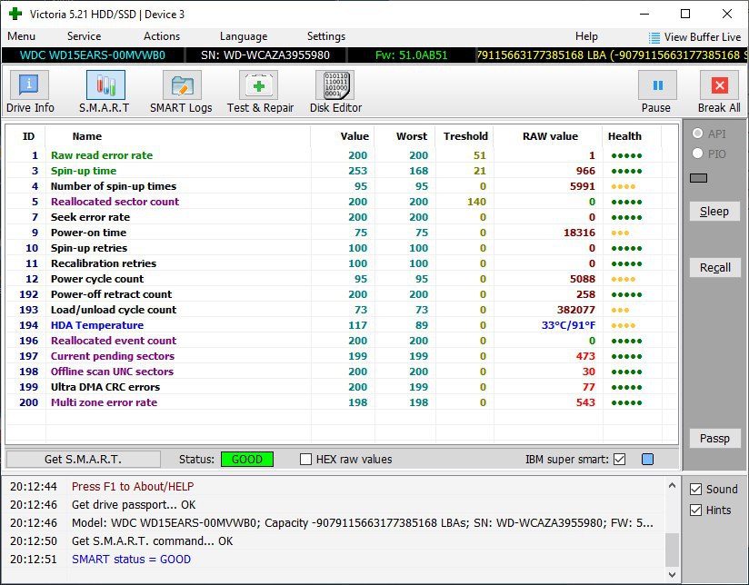
Task: Select Current pending sectors row
Action: tap(342, 356)
